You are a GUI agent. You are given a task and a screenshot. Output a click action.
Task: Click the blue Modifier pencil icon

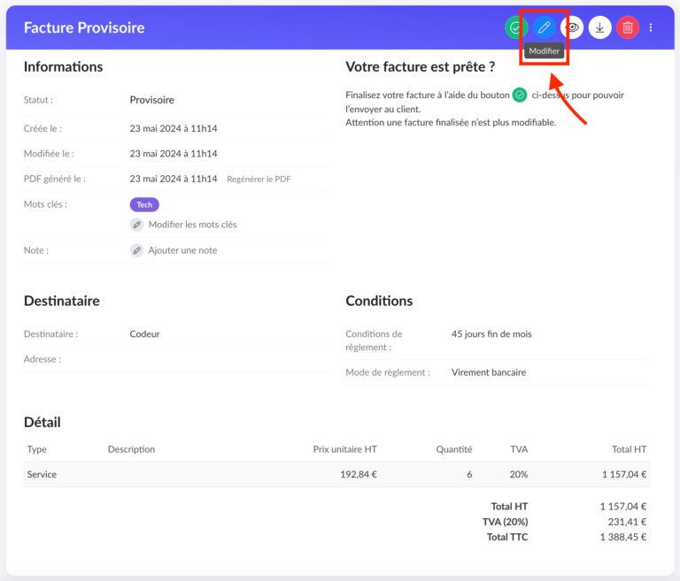point(545,27)
